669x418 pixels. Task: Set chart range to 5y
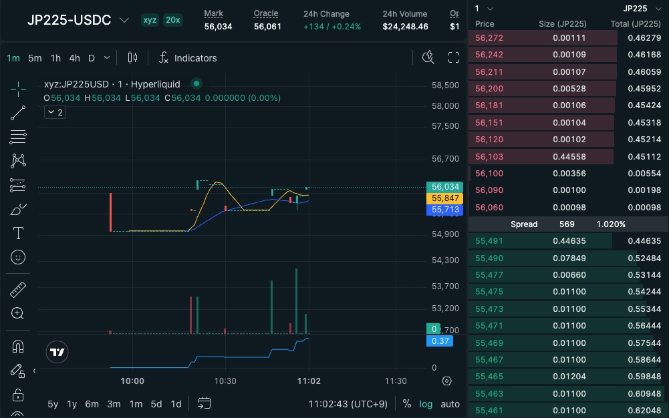53,404
